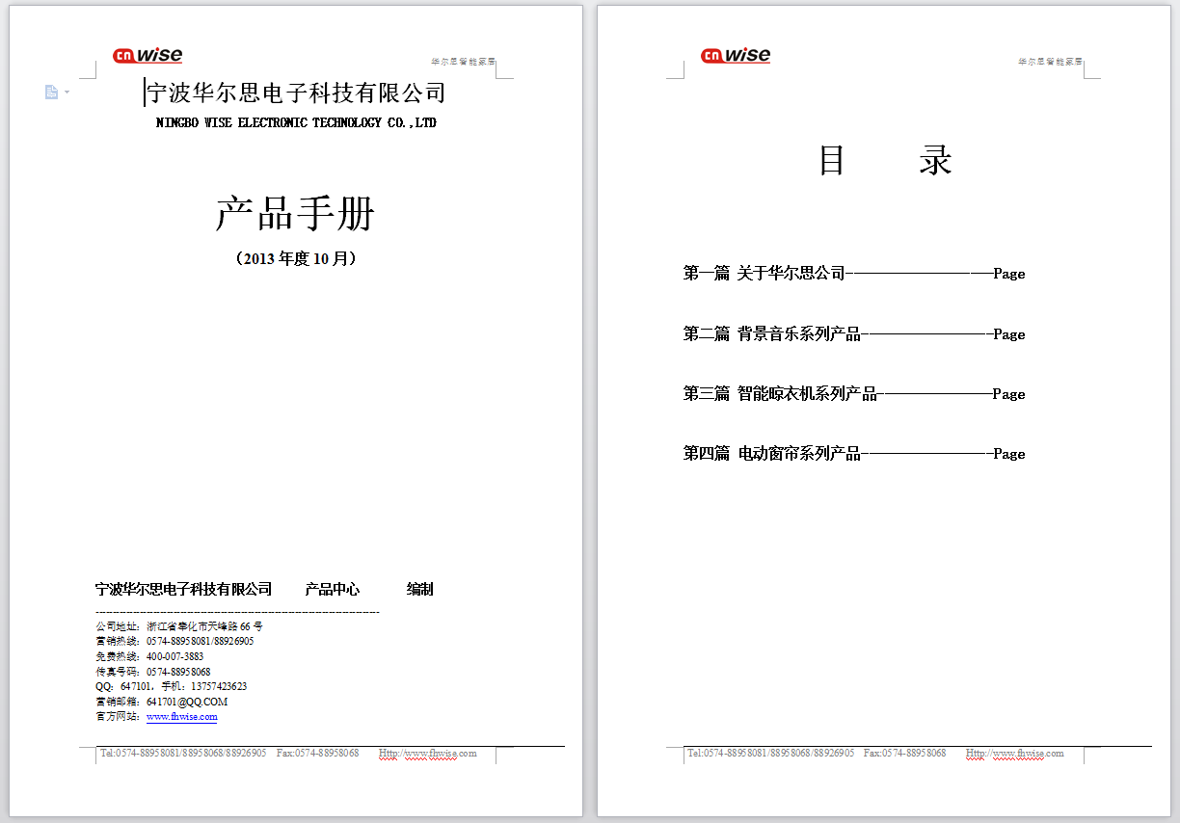Click the 产品中心 text near the bottom
Image resolution: width=1180 pixels, height=823 pixels.
[x=333, y=590]
